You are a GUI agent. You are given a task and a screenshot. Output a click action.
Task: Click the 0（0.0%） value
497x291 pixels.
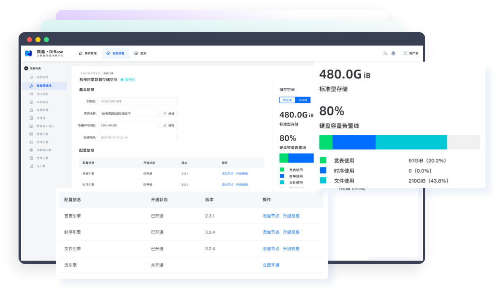(x=420, y=171)
